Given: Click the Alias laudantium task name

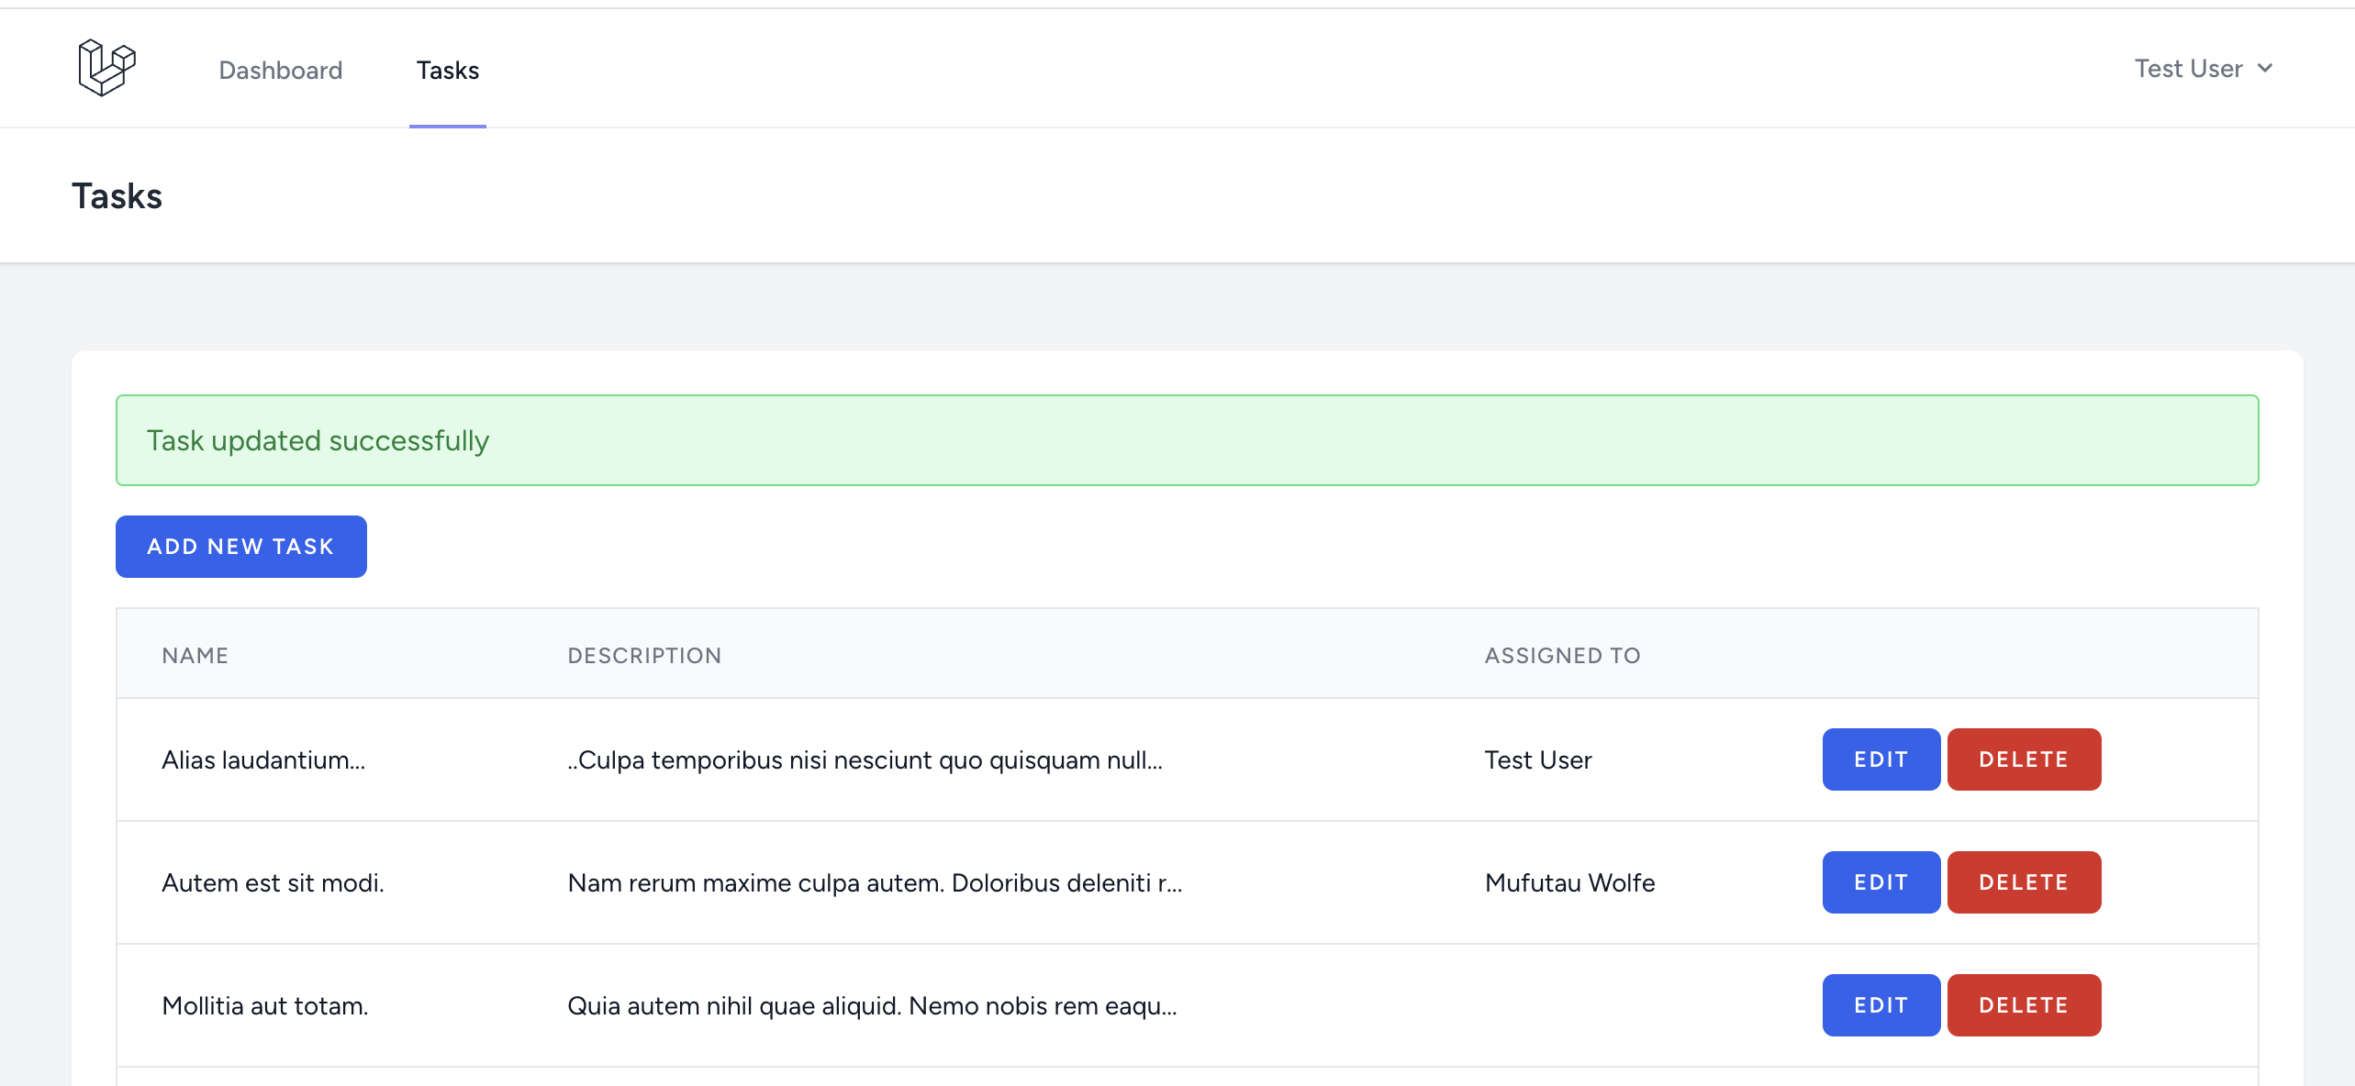Looking at the screenshot, I should (x=263, y=760).
